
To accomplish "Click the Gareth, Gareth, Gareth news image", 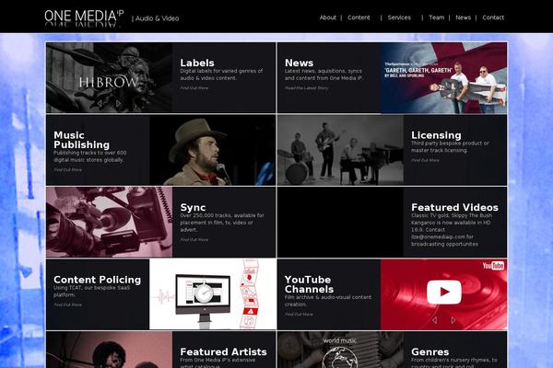I will (443, 78).
